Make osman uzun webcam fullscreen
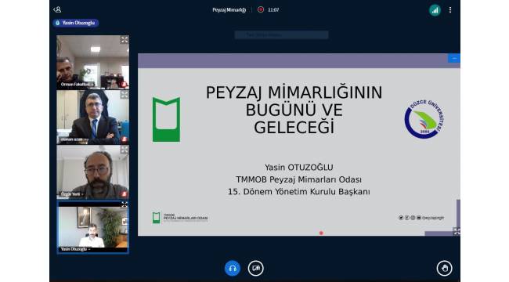Screen dimensions: 509x282 coord(125,95)
